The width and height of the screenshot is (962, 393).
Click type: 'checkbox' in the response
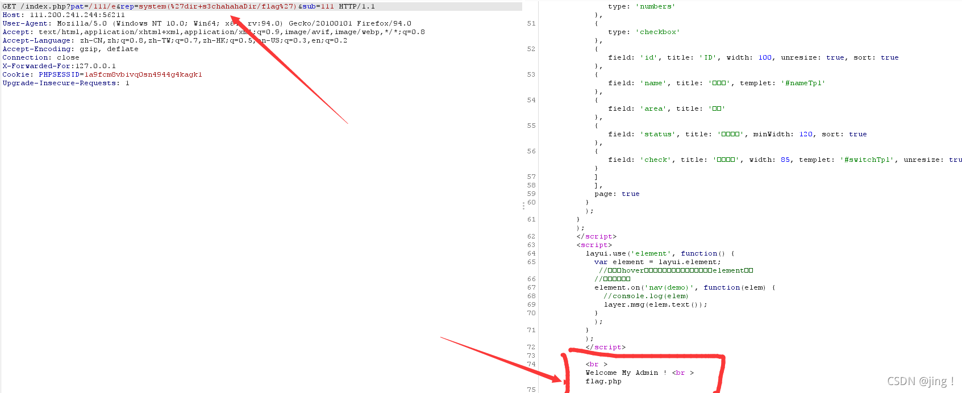644,32
